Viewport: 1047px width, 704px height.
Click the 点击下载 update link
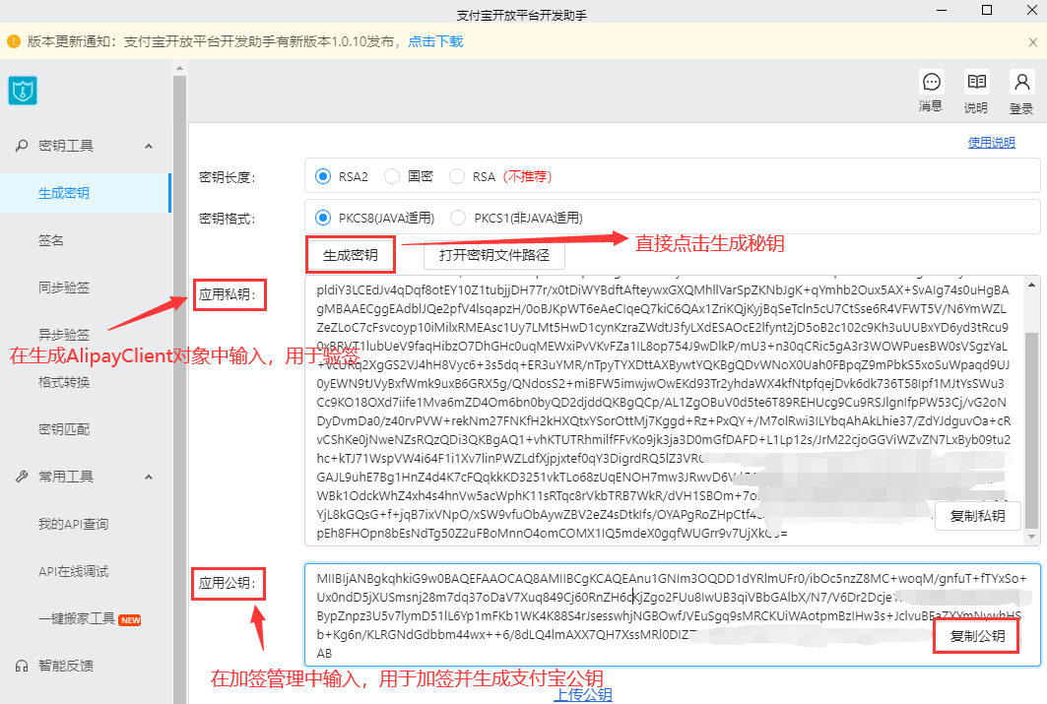click(435, 41)
